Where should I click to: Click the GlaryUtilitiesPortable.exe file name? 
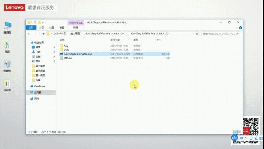[x=78, y=54]
